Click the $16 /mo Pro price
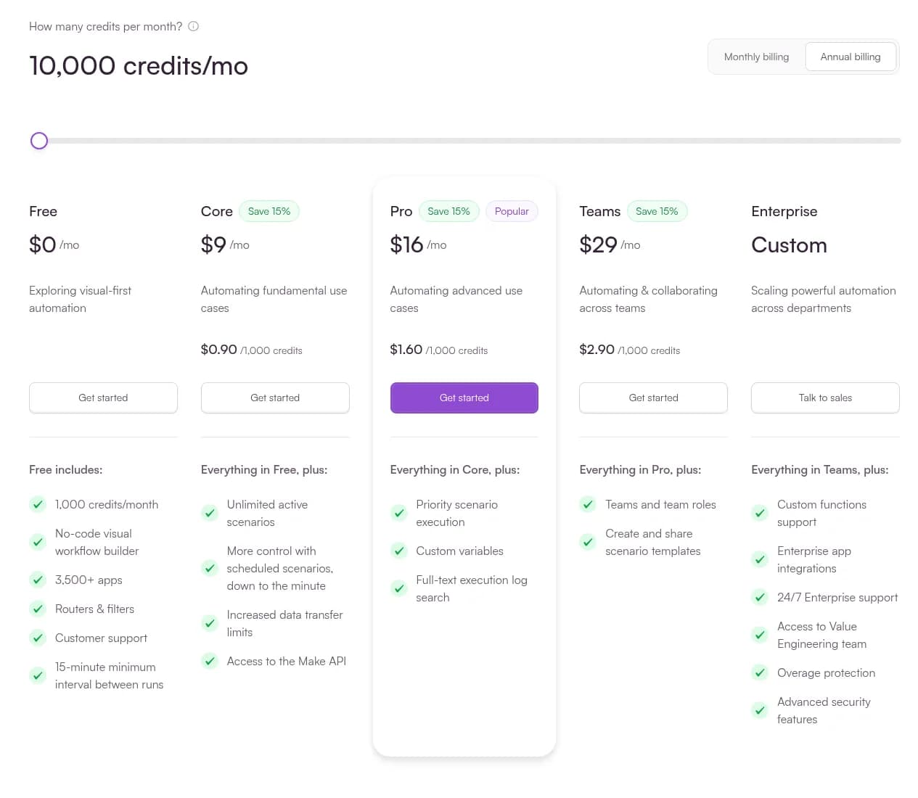 [418, 244]
